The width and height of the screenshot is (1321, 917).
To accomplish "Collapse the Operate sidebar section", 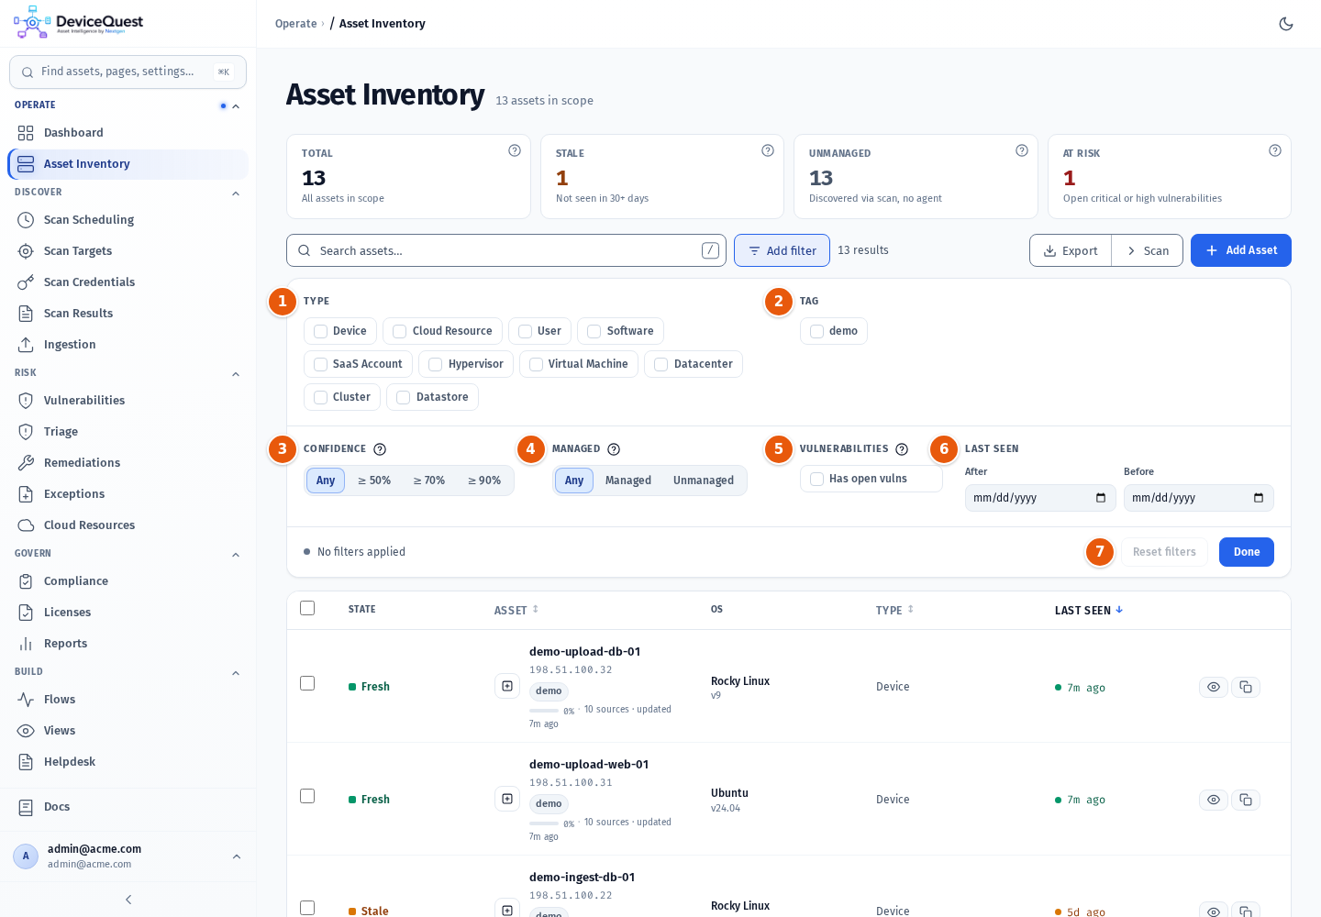I will [x=236, y=106].
